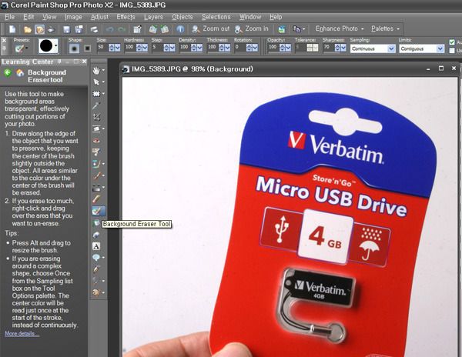Open the Layers menu

(153, 17)
